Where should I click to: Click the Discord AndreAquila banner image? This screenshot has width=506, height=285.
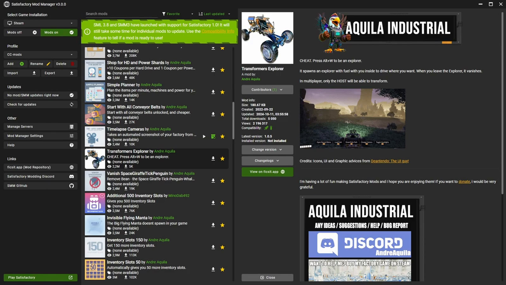point(360,244)
